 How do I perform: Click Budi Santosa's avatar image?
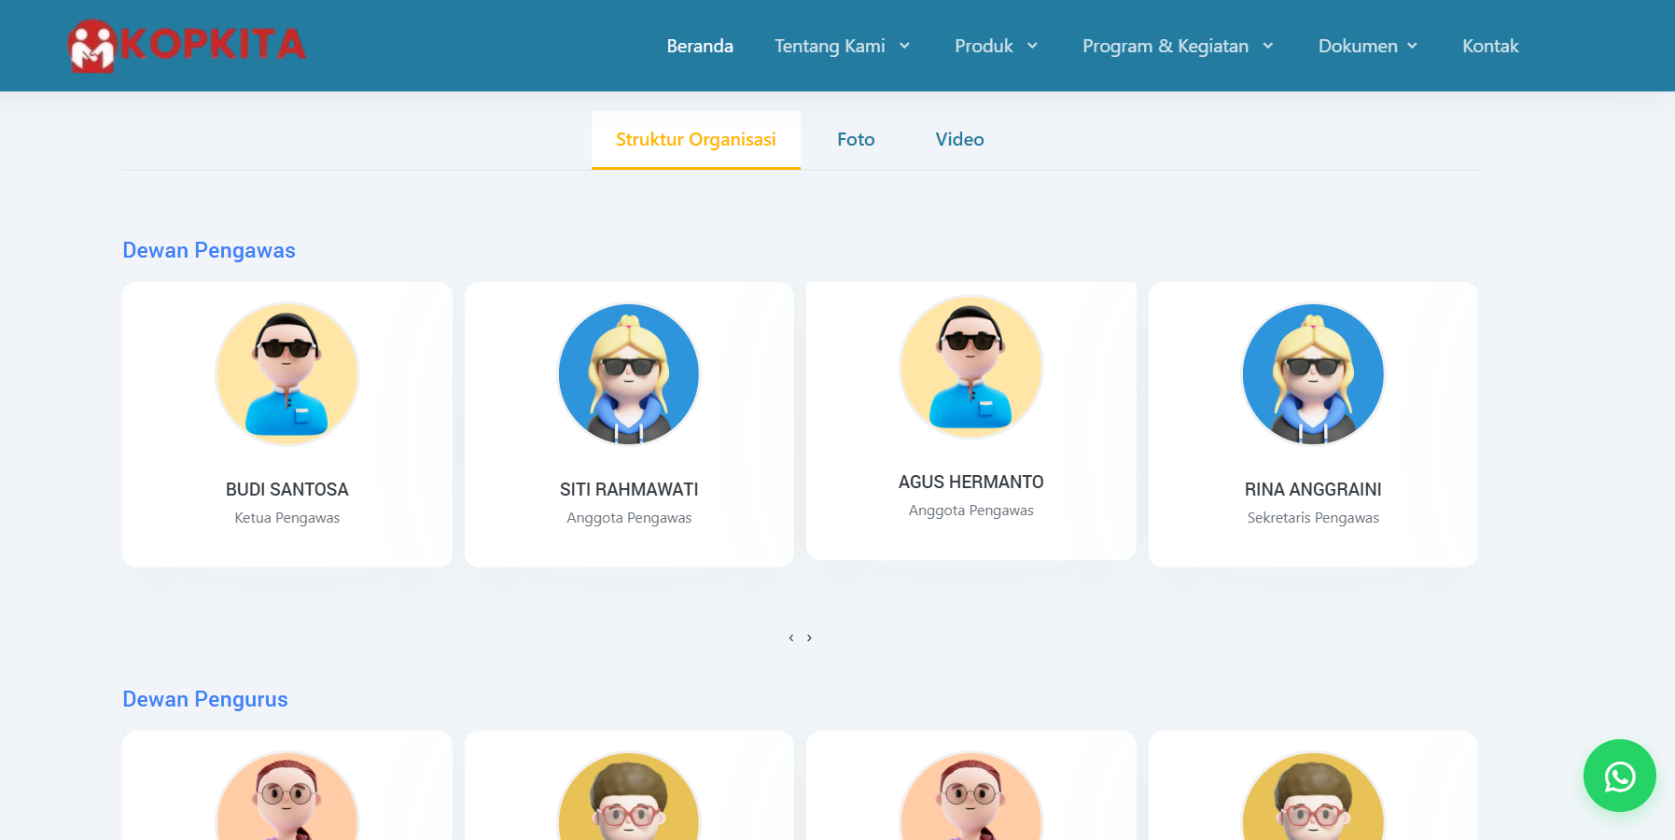point(287,373)
